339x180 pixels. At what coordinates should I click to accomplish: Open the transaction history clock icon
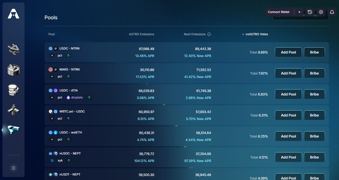(310, 12)
